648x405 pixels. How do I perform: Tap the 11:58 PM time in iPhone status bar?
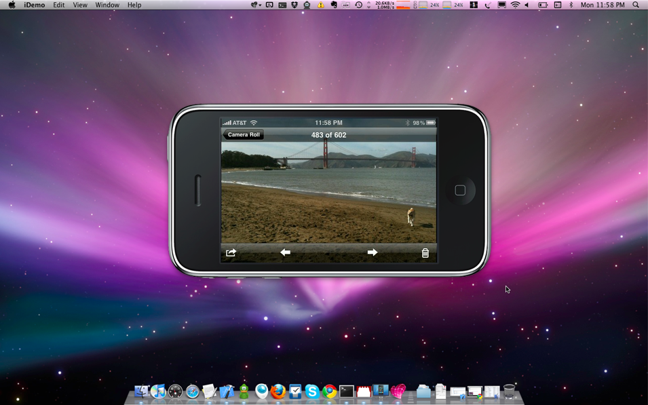[328, 123]
